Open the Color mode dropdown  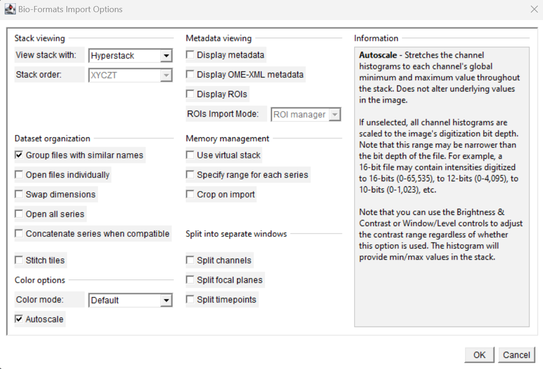pos(130,300)
